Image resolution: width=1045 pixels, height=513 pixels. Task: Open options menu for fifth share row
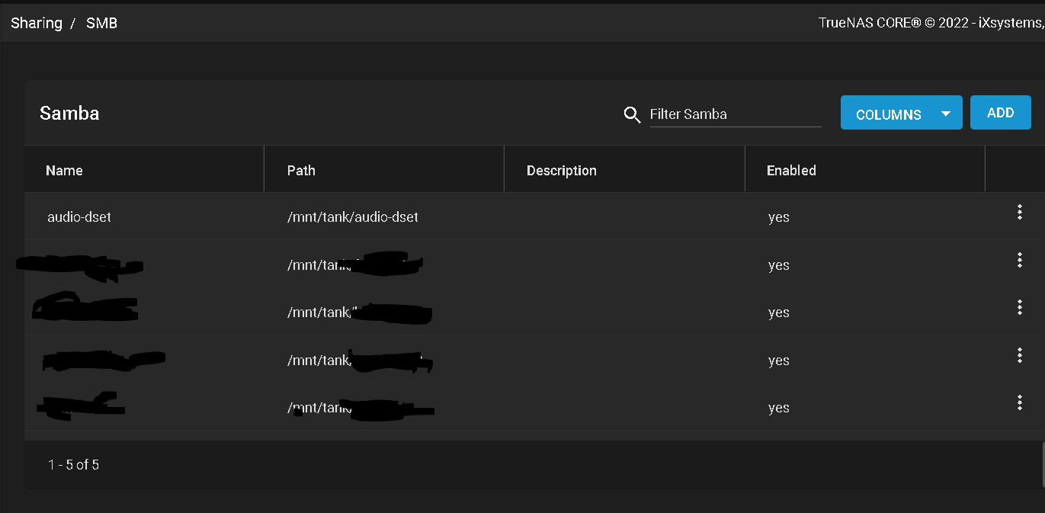click(x=1019, y=403)
